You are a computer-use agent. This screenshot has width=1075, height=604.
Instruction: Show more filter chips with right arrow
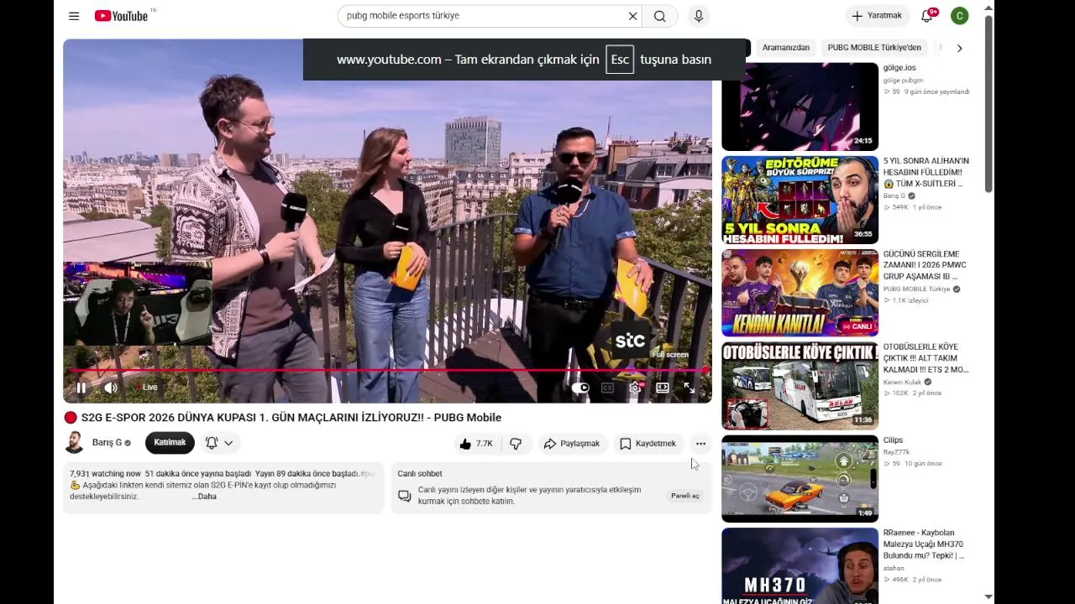(959, 48)
